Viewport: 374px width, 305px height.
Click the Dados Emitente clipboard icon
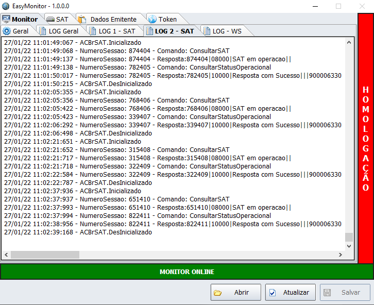click(x=82, y=19)
